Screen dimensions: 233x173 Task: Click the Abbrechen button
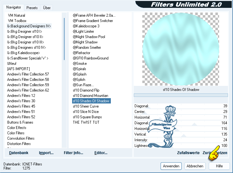click(x=195, y=166)
